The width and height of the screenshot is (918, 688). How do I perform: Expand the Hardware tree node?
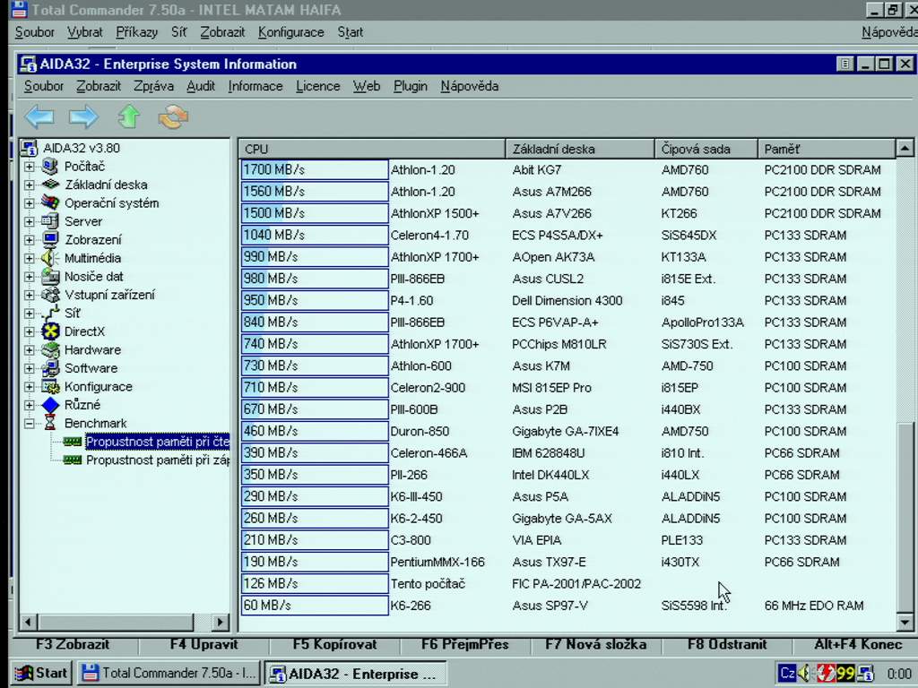30,350
